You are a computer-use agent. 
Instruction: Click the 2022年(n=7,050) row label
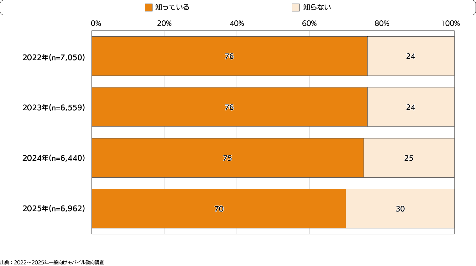54,57
